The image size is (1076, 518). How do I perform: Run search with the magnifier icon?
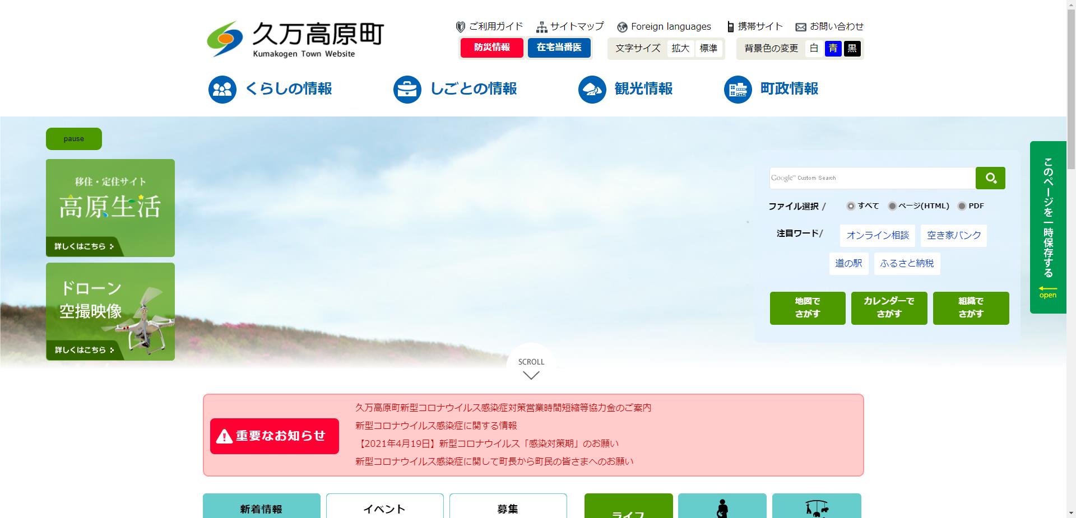pyautogui.click(x=990, y=178)
